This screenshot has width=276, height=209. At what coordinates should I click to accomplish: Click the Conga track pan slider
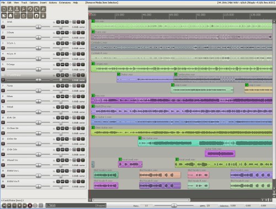point(61,69)
